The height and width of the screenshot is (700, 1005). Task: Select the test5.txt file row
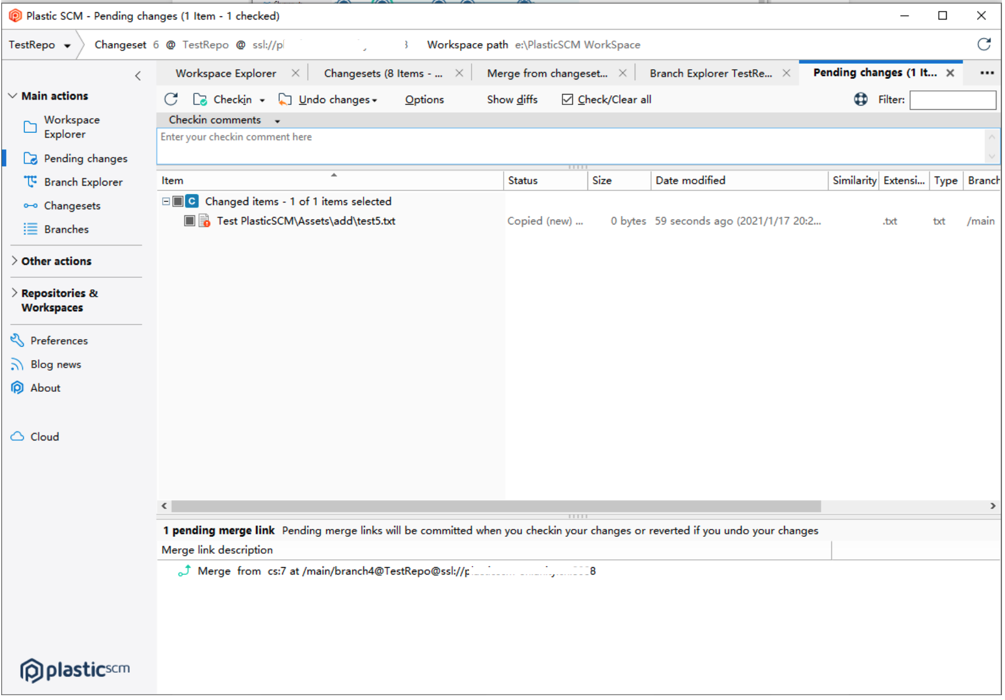pyautogui.click(x=578, y=221)
